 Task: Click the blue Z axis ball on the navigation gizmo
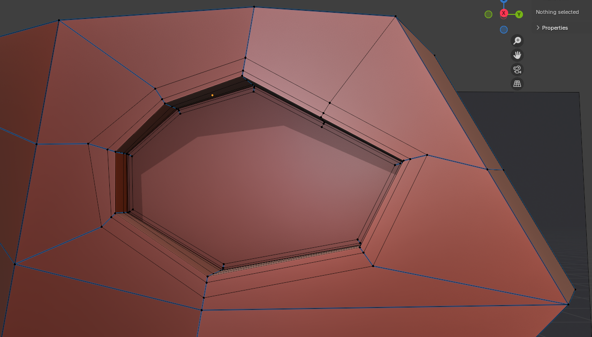504,2
